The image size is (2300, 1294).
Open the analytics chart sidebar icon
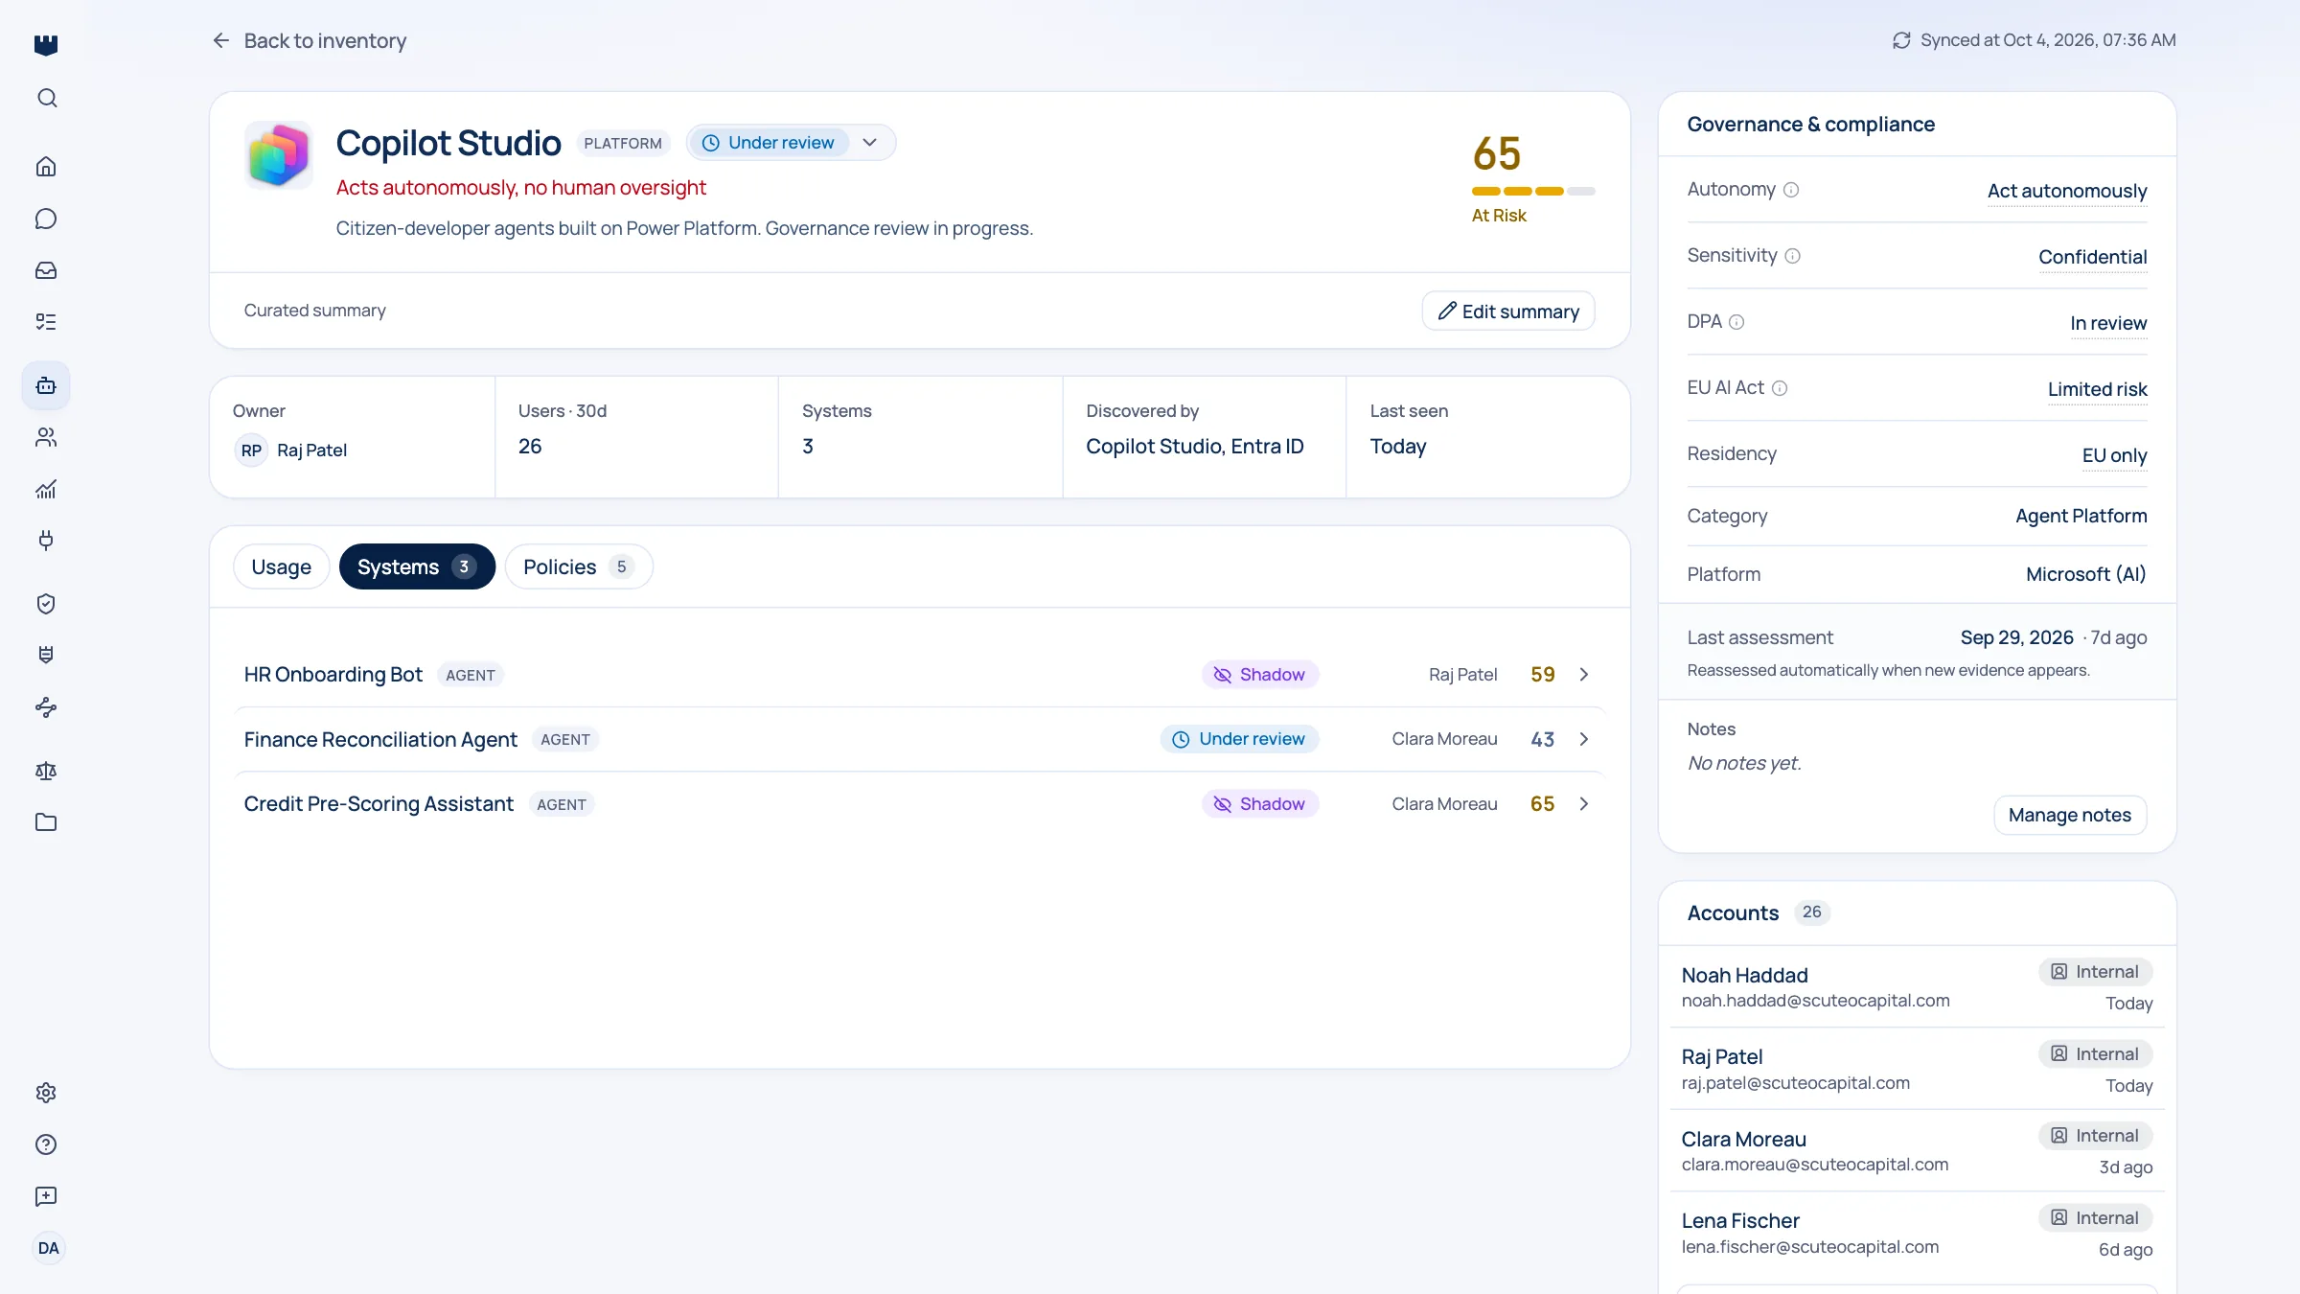pyautogui.click(x=46, y=489)
